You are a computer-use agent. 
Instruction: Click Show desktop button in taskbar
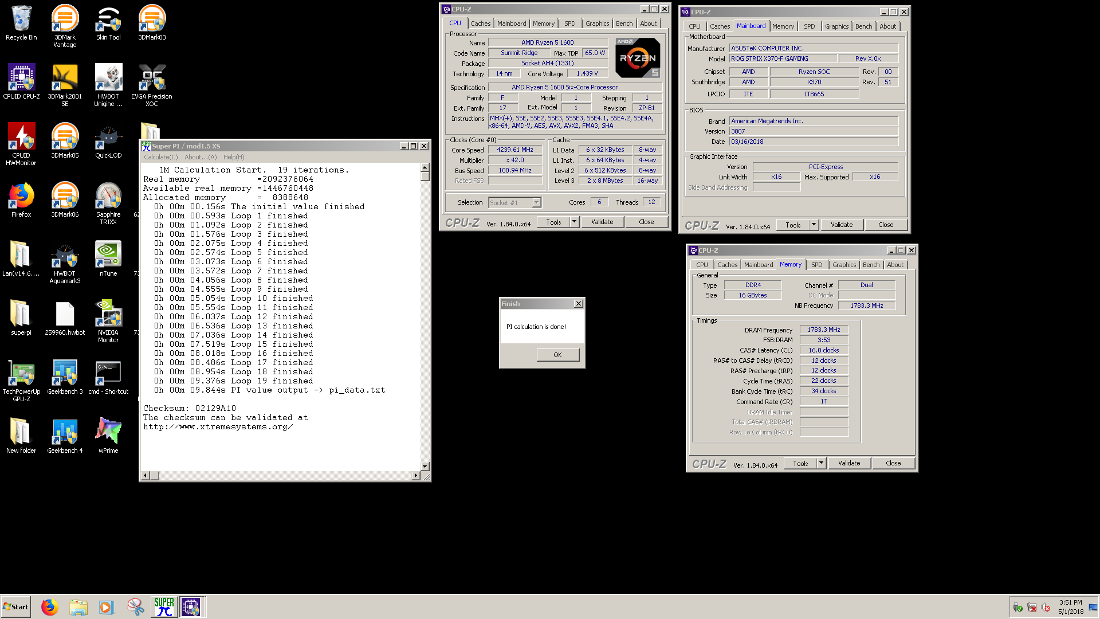[1093, 606]
